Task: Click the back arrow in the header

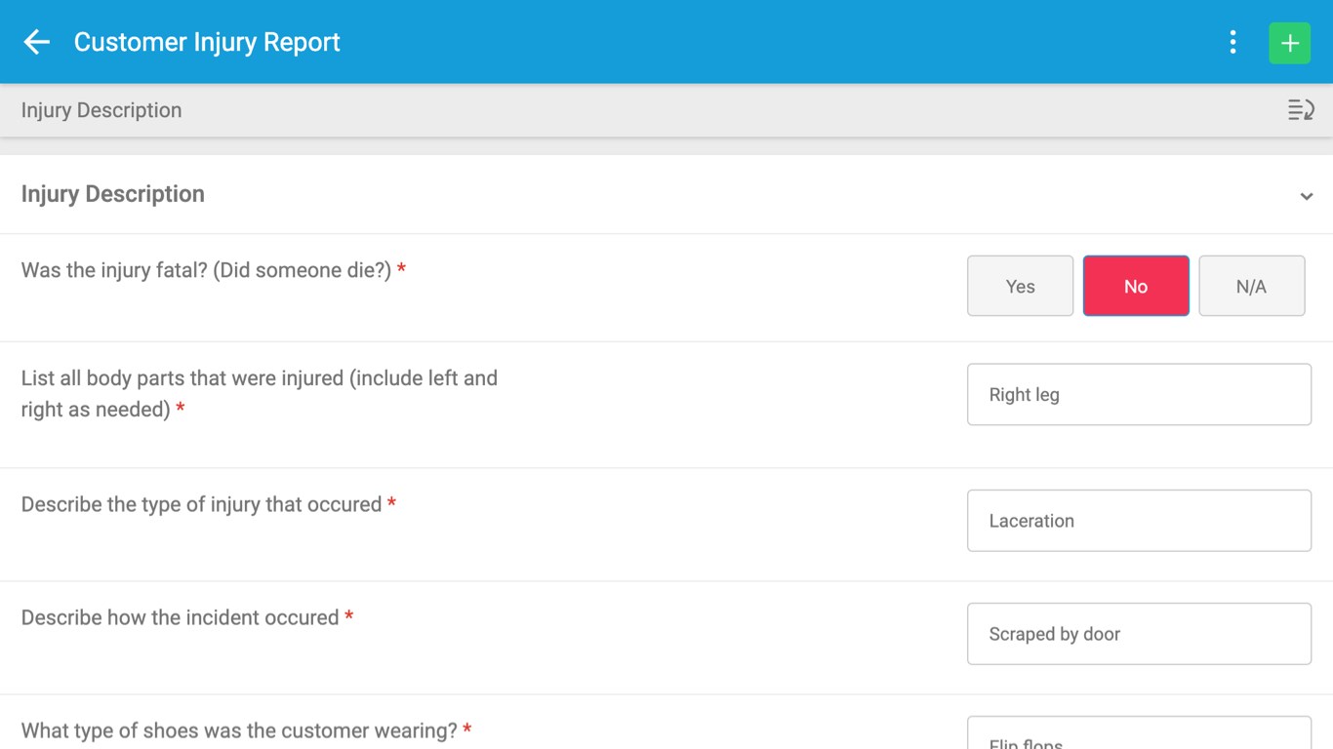Action: (x=35, y=42)
